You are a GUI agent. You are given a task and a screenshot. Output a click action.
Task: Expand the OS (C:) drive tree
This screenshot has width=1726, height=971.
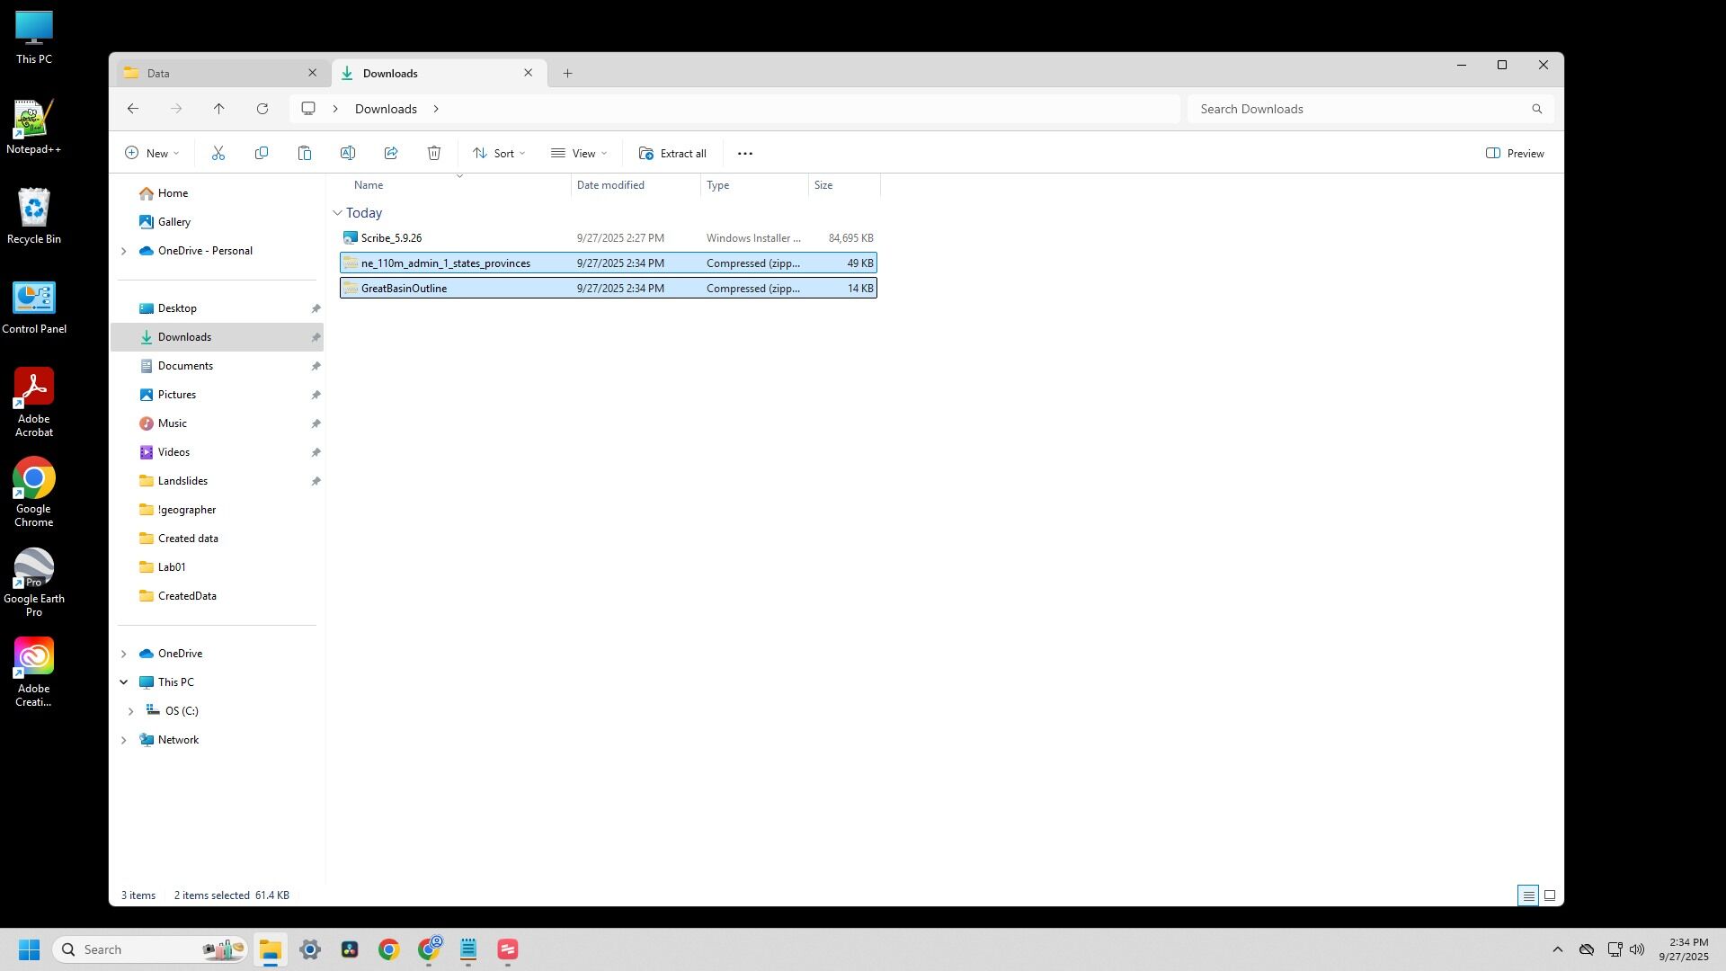131,711
